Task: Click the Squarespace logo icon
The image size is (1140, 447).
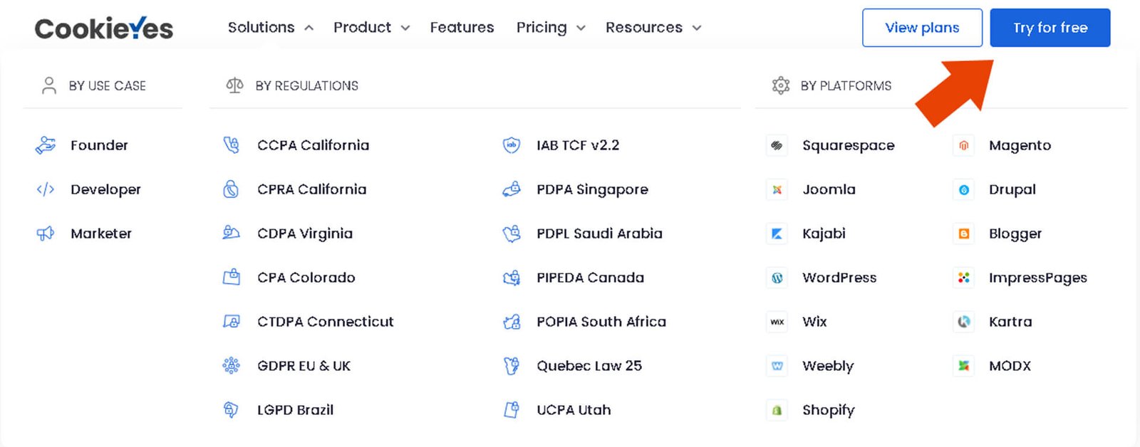Action: point(777,145)
